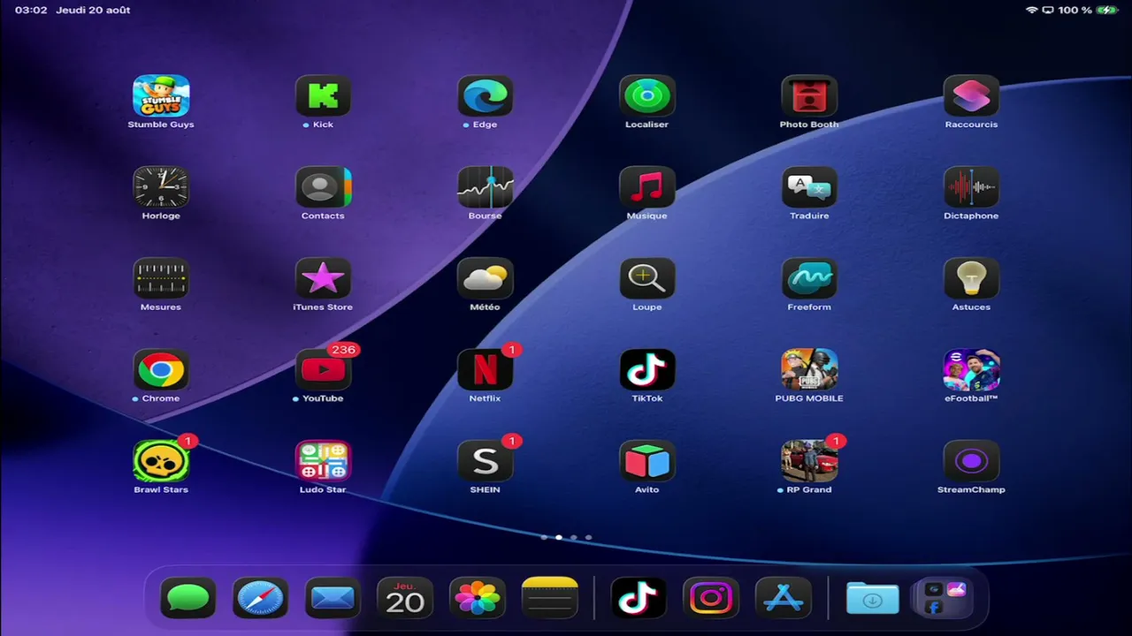Open the Avito app
Image resolution: width=1132 pixels, height=636 pixels.
(646, 461)
